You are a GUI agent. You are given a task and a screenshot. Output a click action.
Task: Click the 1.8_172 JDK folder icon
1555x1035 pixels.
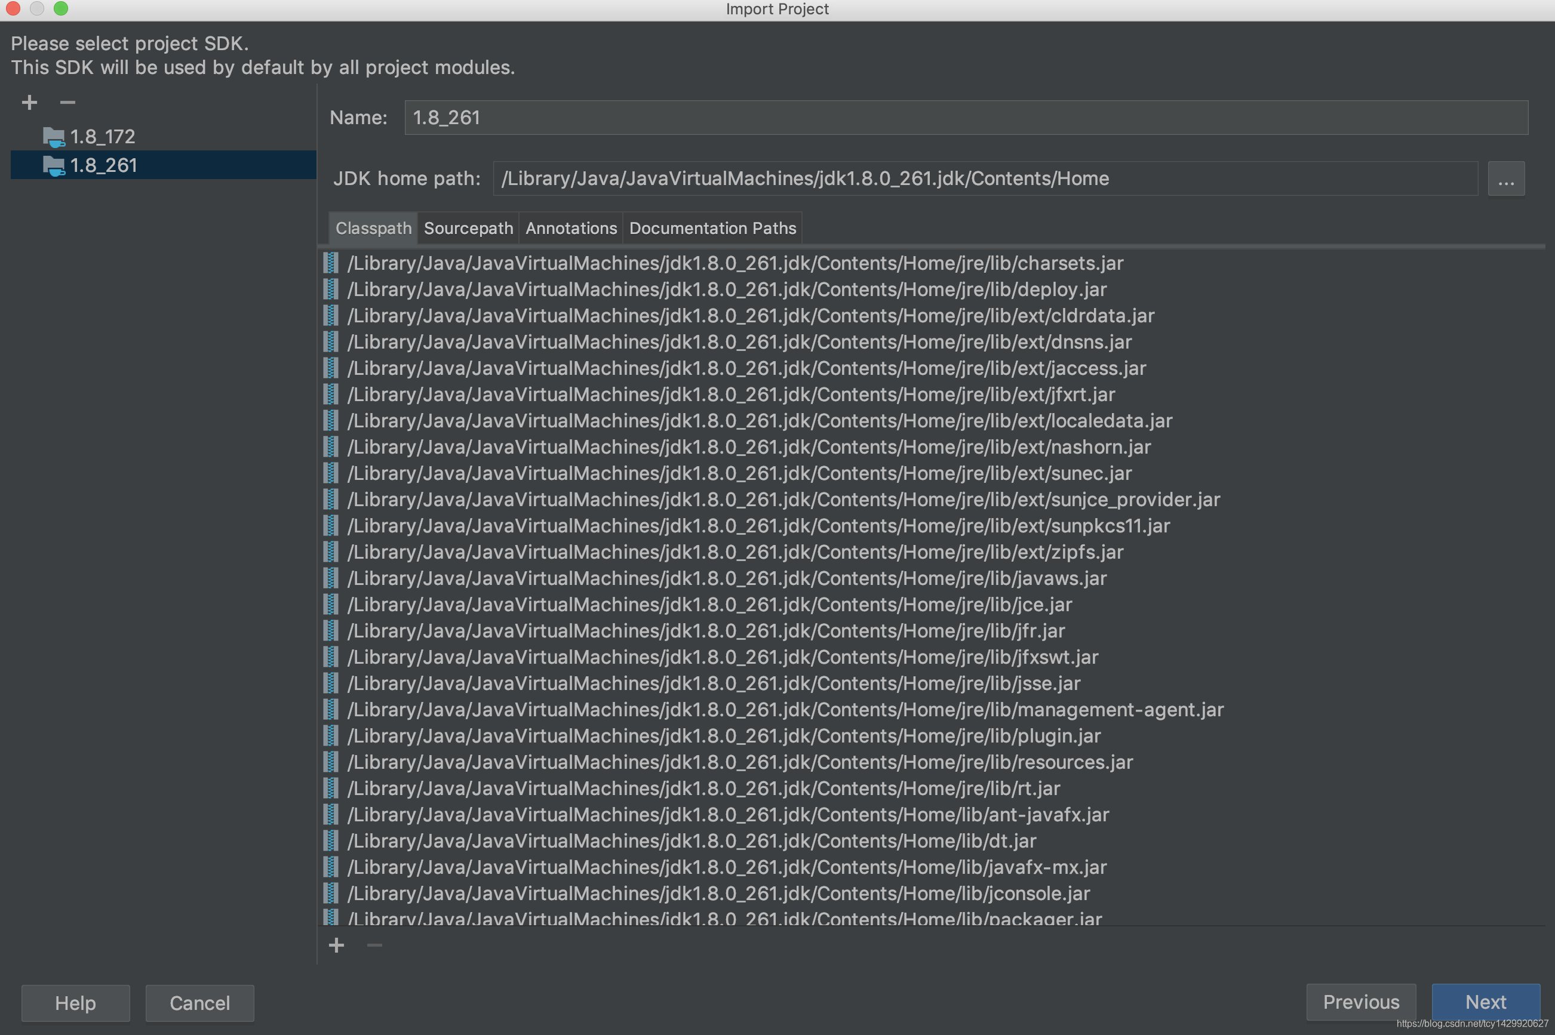click(x=54, y=137)
